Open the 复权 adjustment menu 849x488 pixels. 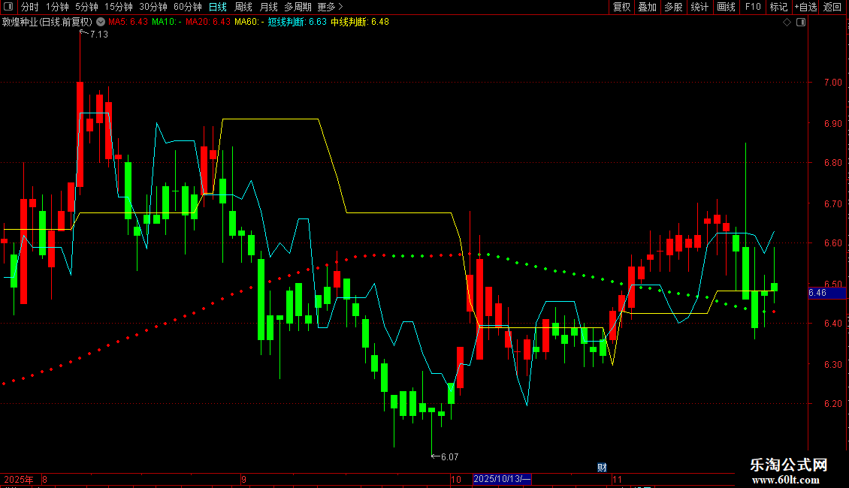point(621,7)
